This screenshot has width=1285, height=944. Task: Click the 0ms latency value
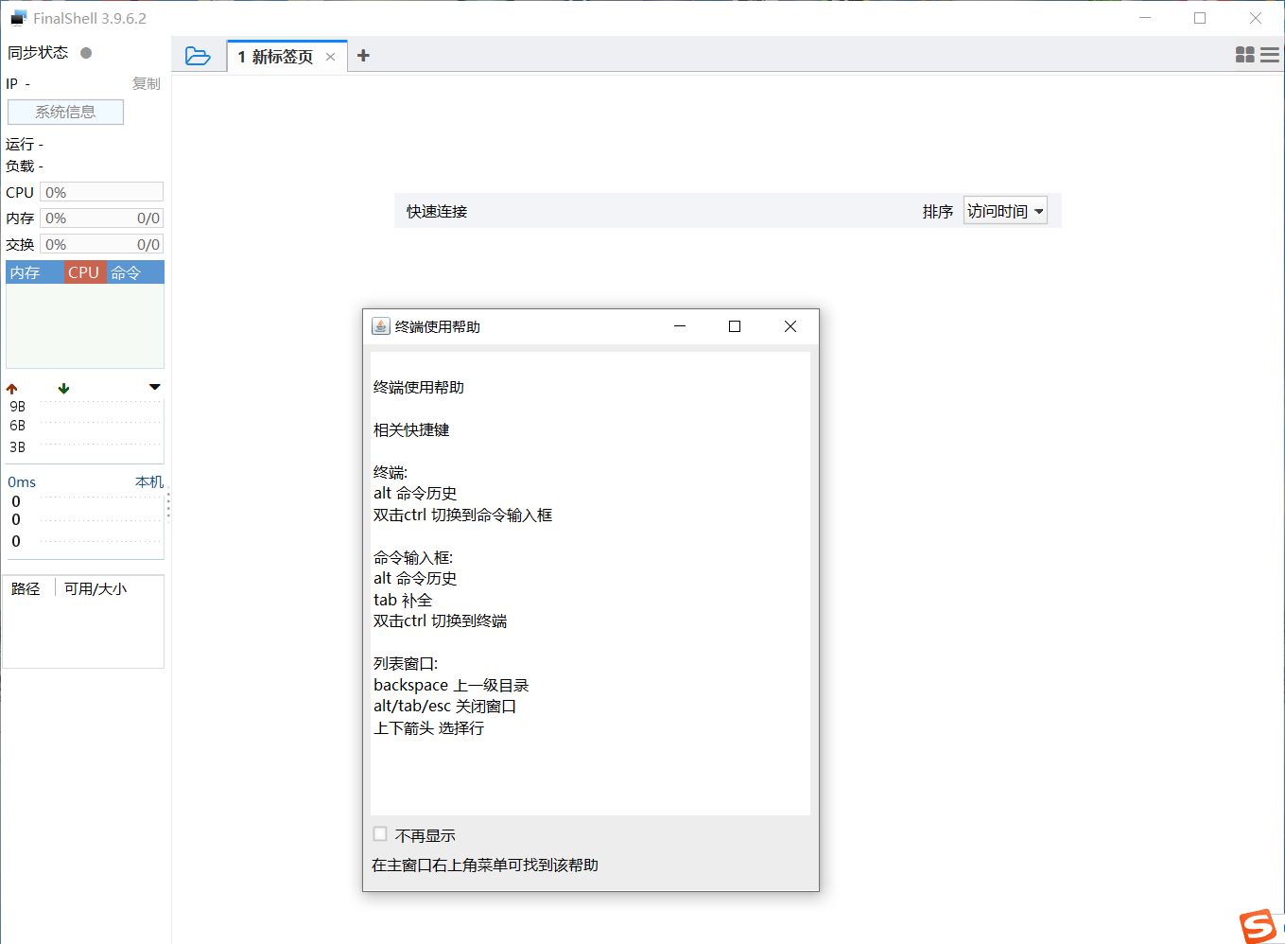tap(22, 482)
